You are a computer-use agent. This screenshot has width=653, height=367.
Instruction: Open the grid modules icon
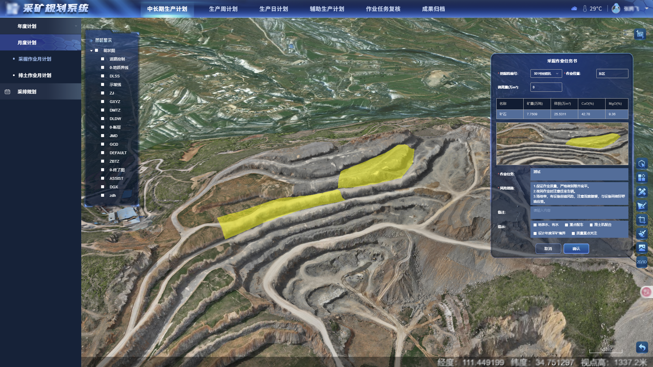pyautogui.click(x=642, y=178)
